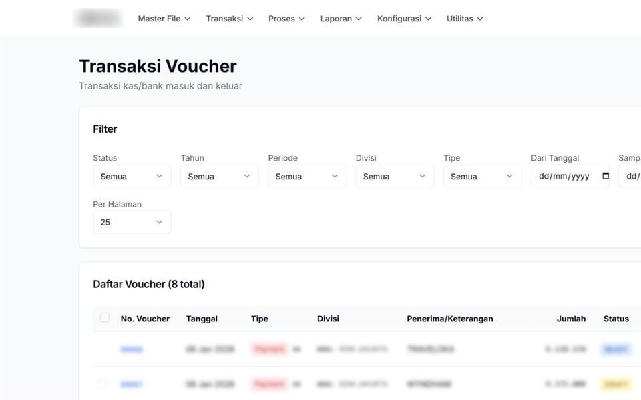
Task: Tick the select-all checkbox in table header
Action: point(105,317)
